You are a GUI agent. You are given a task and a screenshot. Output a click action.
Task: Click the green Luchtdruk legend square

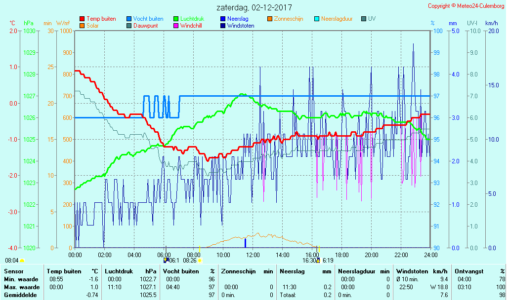click(176, 19)
